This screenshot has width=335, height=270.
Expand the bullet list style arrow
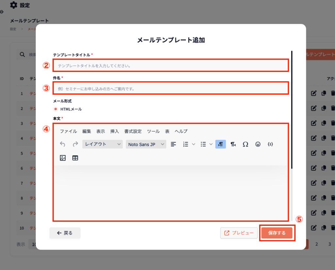[x=211, y=144]
